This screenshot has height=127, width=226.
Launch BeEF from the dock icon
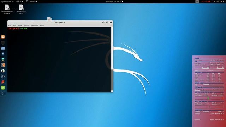[x=3, y=77]
